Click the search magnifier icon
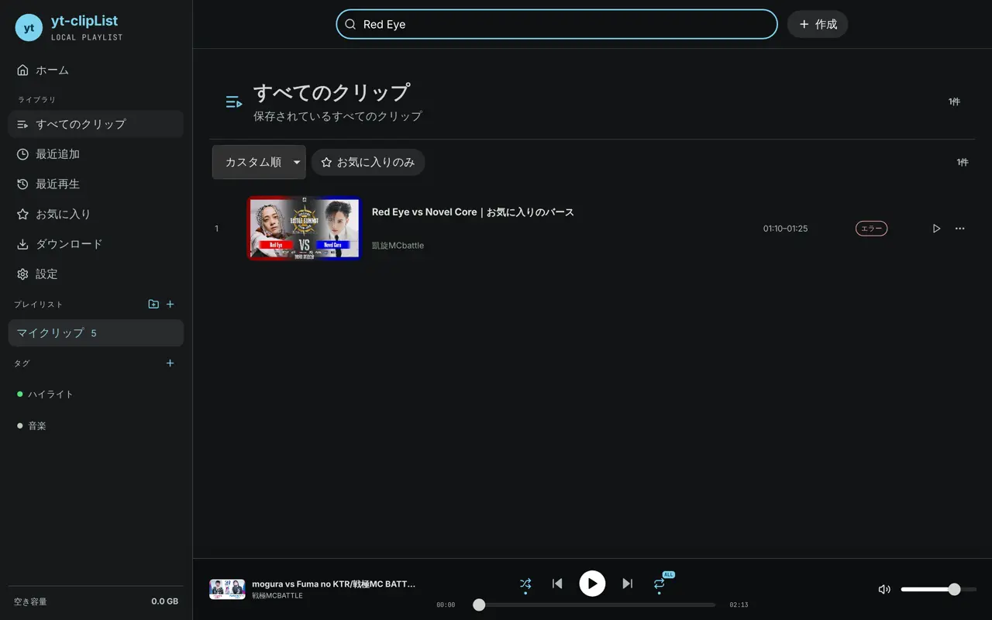The width and height of the screenshot is (992, 620). coord(350,24)
